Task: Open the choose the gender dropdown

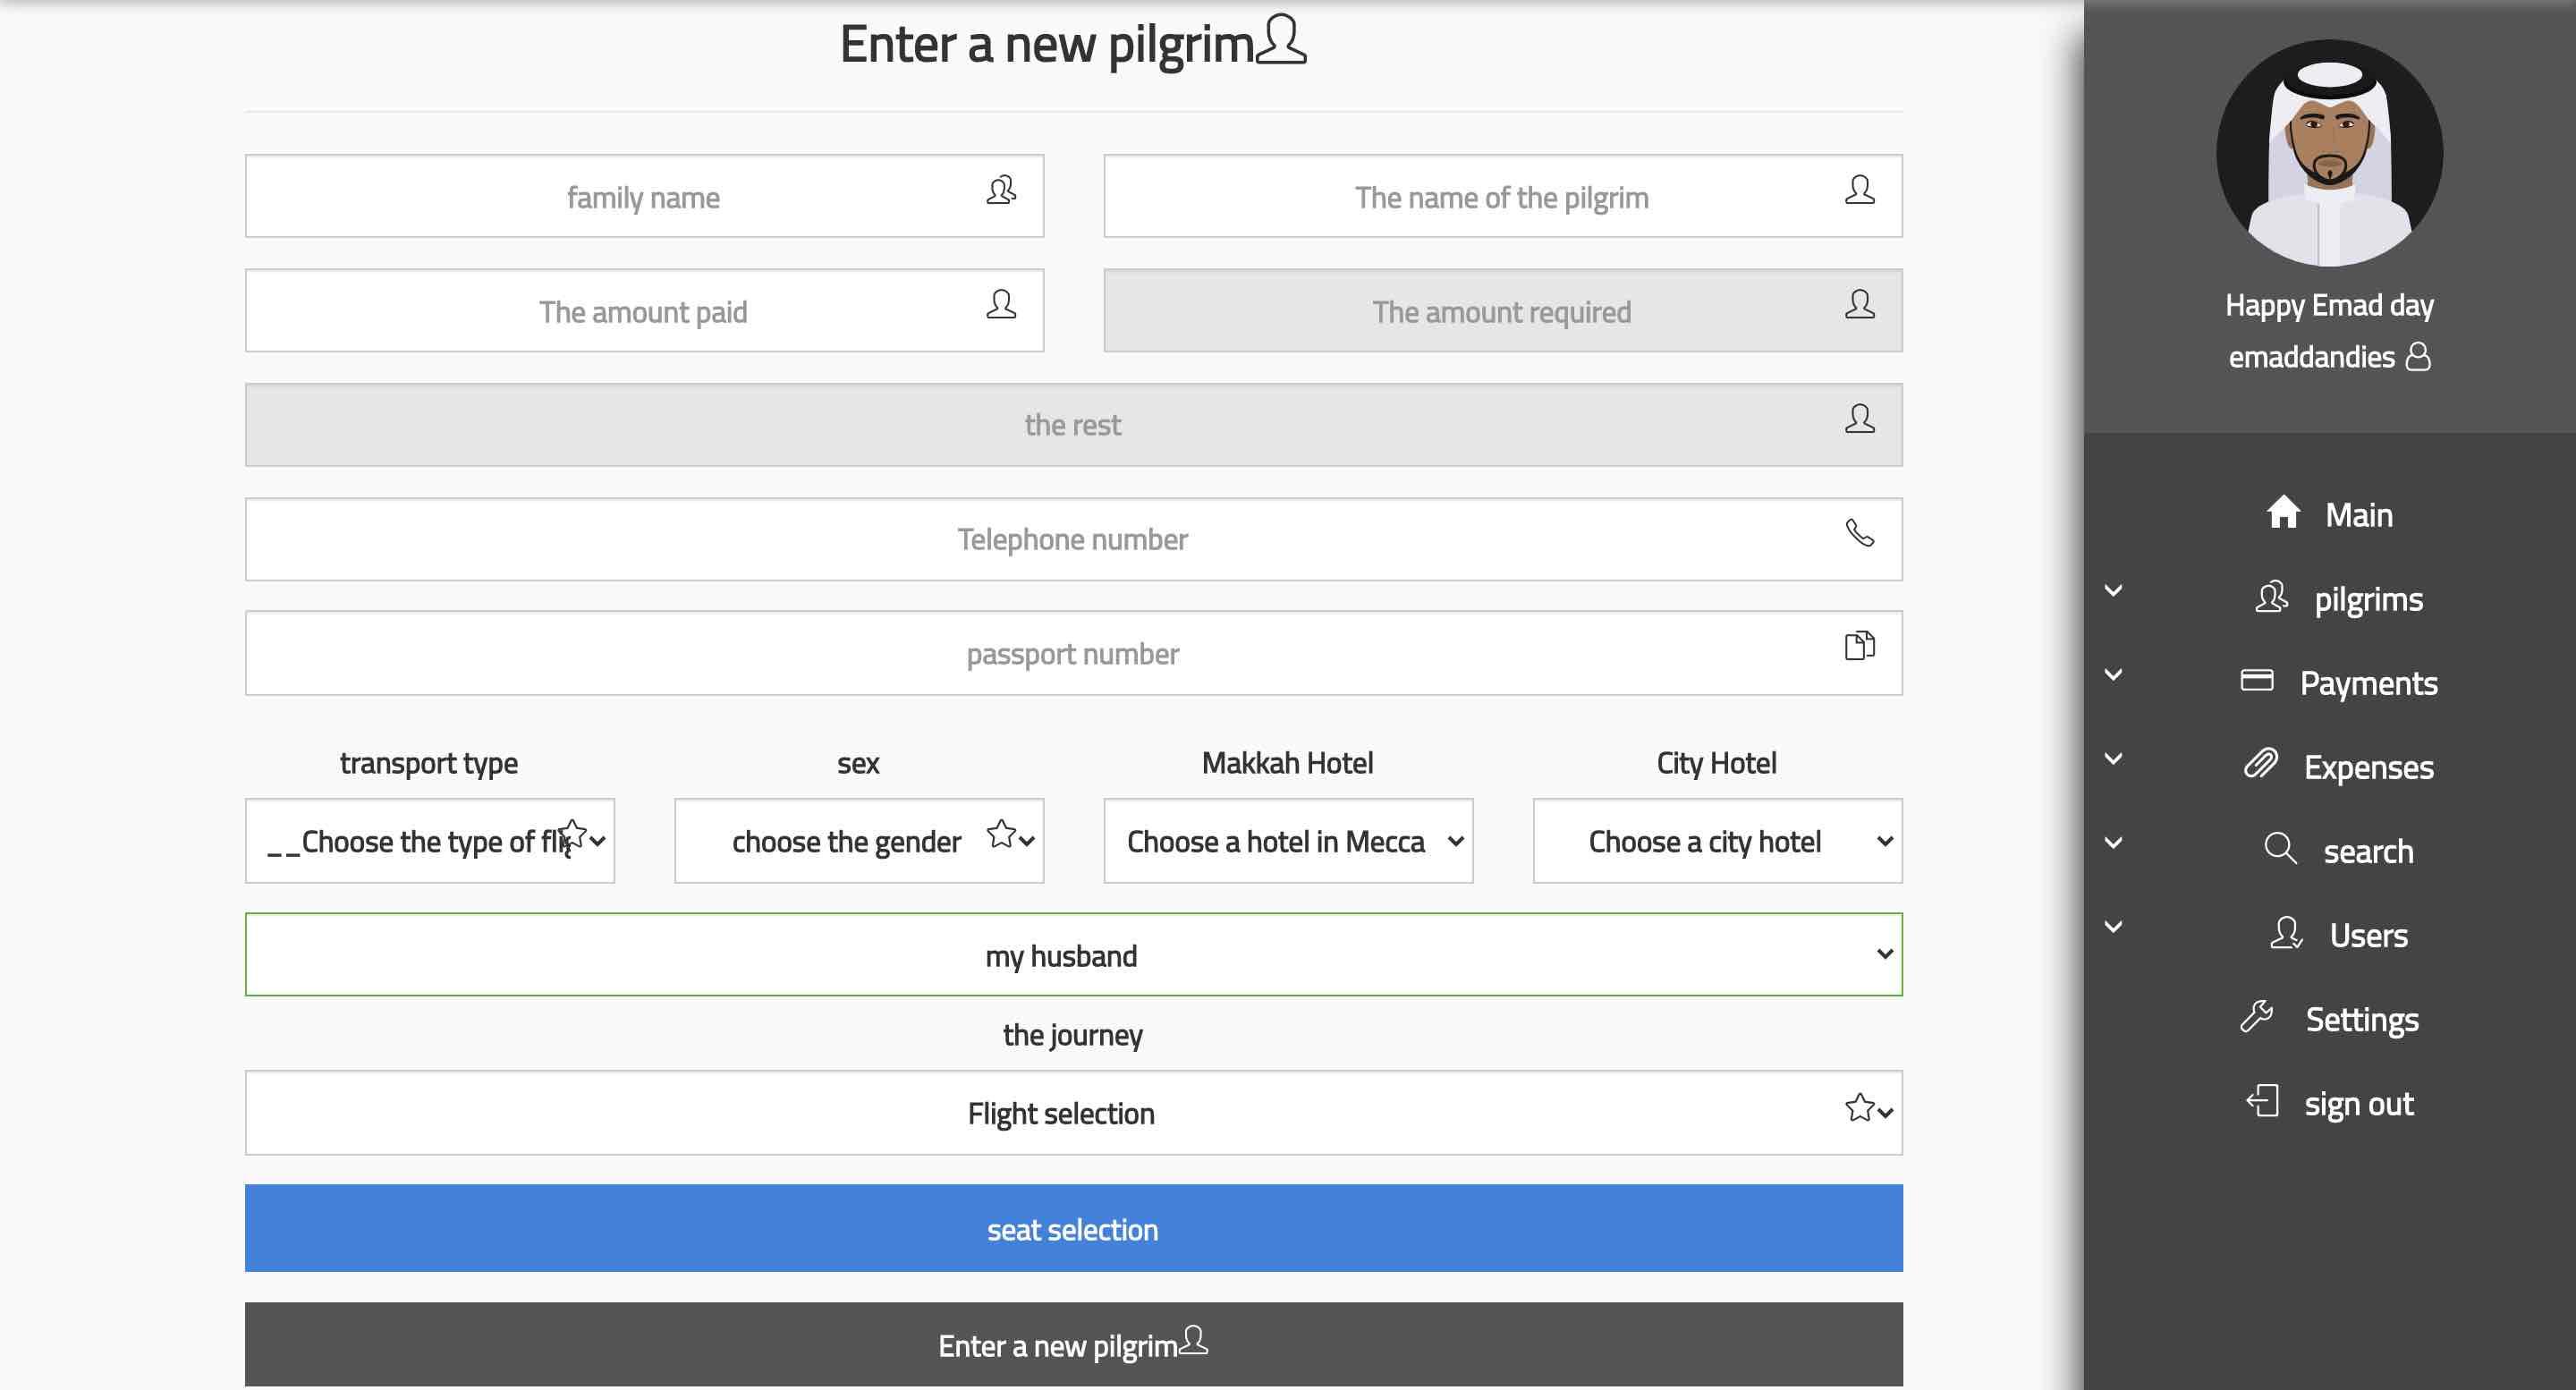Action: tap(858, 841)
